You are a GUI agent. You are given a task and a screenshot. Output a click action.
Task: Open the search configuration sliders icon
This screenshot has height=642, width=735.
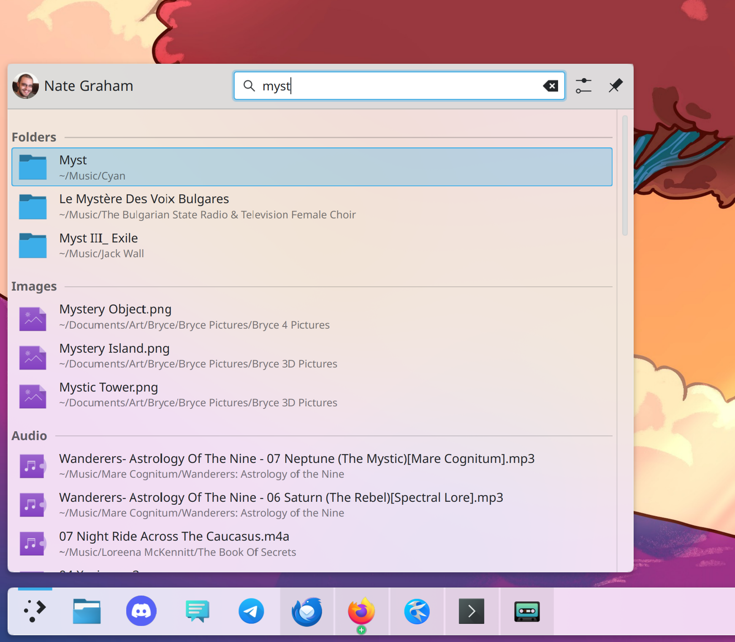[x=583, y=86]
